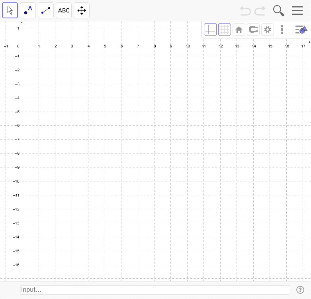Select the Move arrow tool
The height and width of the screenshot is (299, 311).
coord(10,10)
